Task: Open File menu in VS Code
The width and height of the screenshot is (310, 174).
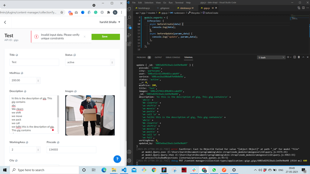Action: (134, 2)
